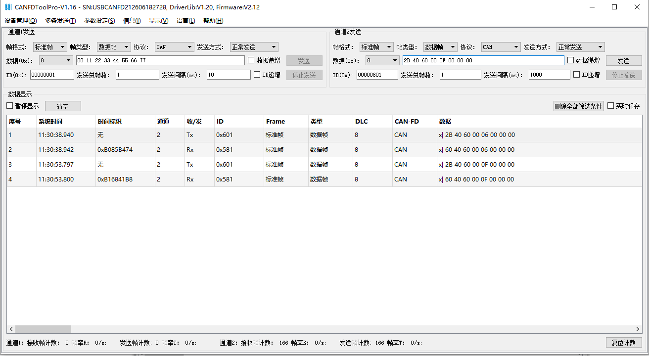The height and width of the screenshot is (356, 649).
Task: Focus channel 2 发送间隔 field with 1000
Action: [549, 75]
